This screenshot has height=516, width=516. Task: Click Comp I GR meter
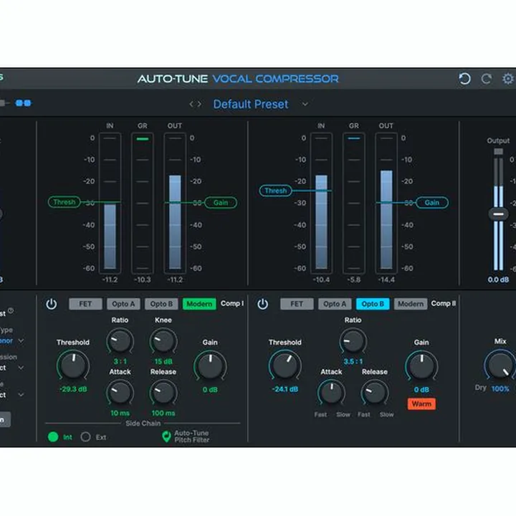(x=143, y=203)
